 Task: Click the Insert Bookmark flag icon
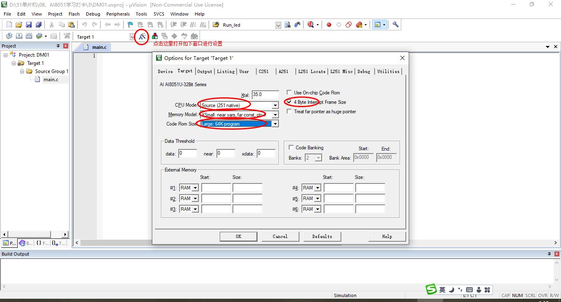pyautogui.click(x=130, y=25)
